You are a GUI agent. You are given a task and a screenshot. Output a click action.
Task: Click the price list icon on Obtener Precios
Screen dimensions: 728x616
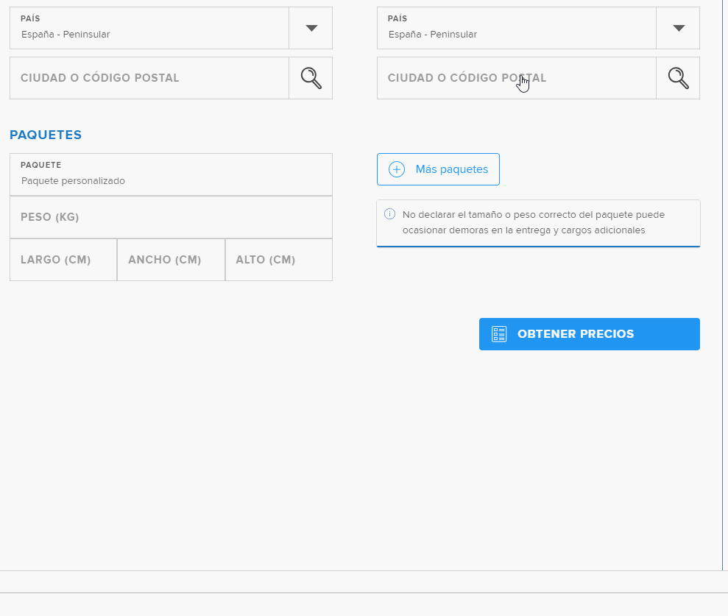pyautogui.click(x=499, y=334)
